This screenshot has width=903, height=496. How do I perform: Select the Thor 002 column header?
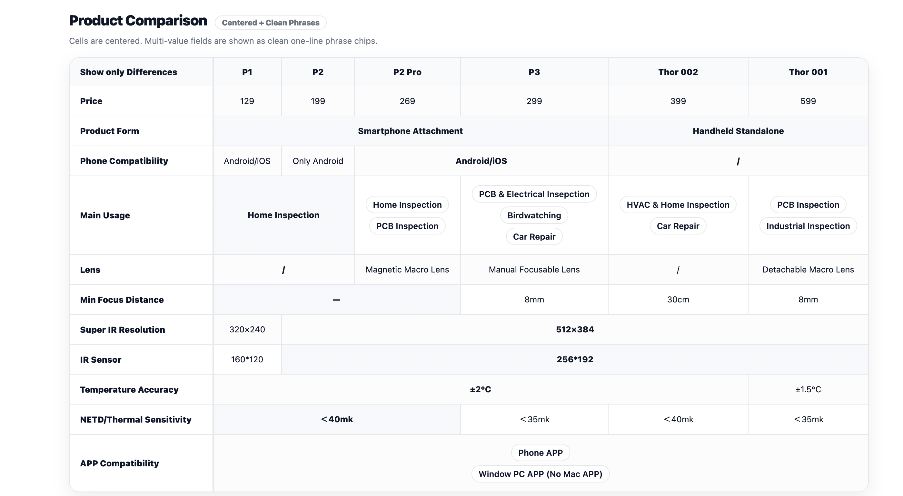pos(678,72)
